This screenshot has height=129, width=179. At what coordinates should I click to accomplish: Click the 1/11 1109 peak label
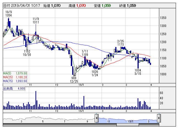85,53
